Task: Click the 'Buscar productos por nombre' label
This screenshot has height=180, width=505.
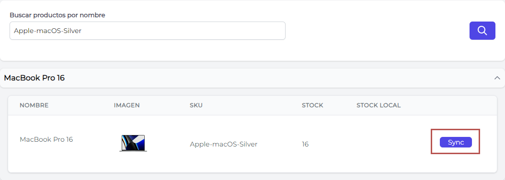Action: pos(57,15)
